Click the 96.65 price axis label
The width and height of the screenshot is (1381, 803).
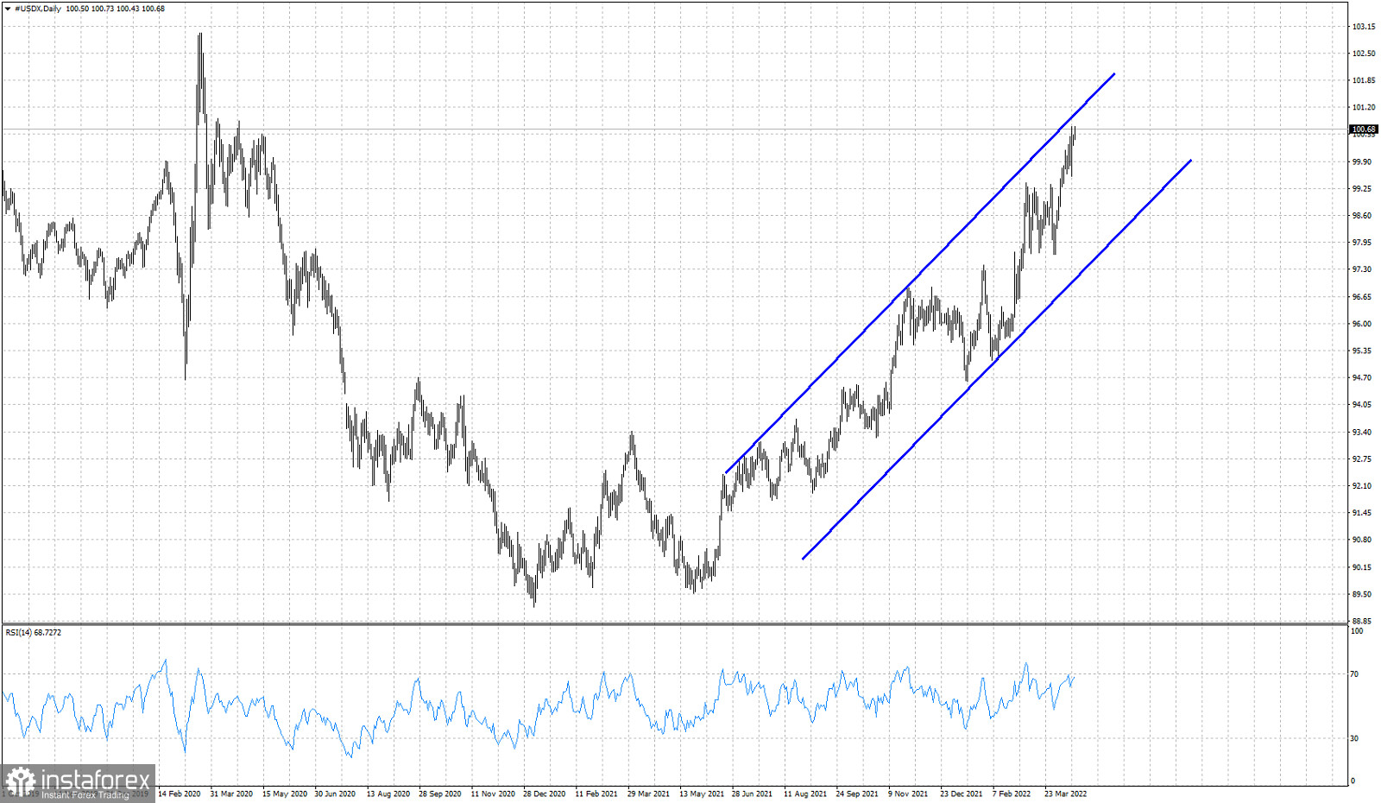[x=1362, y=297]
